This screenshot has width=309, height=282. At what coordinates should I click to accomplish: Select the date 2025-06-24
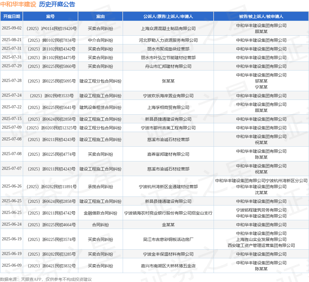pyautogui.click(x=12, y=224)
